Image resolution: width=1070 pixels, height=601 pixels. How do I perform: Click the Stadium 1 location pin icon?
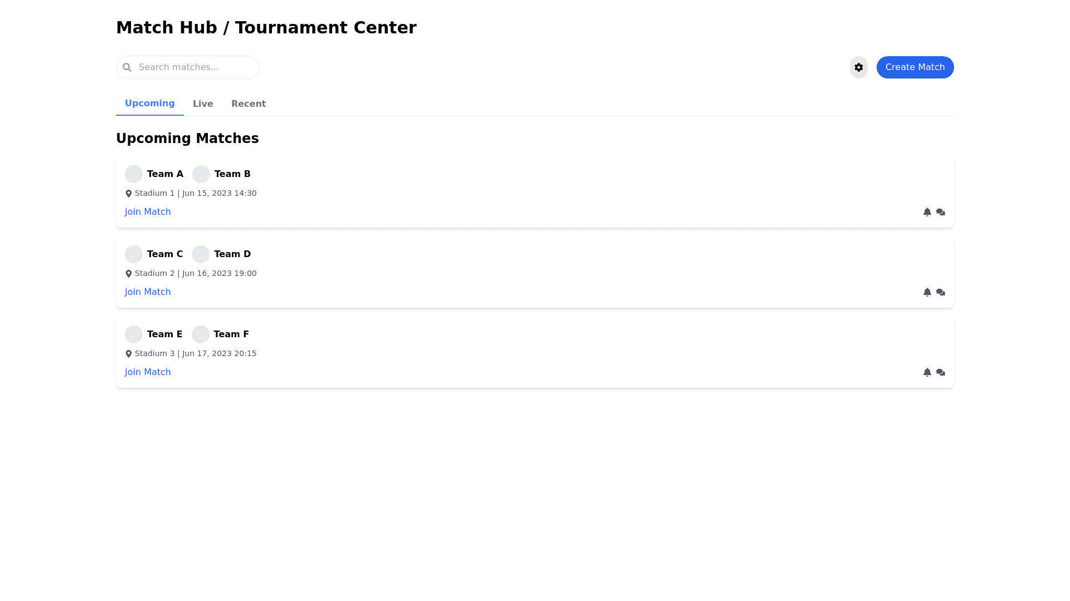coord(129,194)
